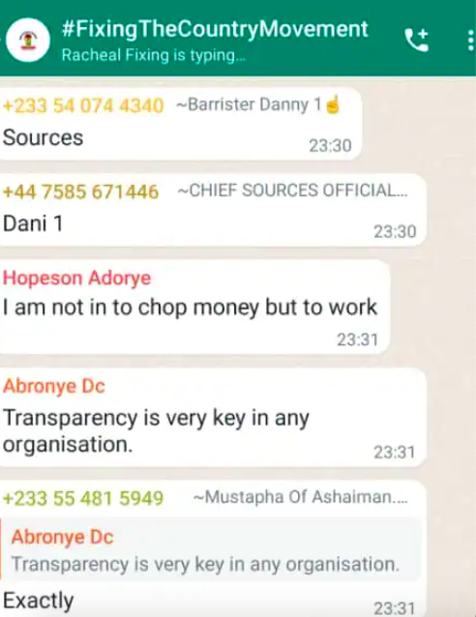Tap the ~Barrister Danny 1 display name
This screenshot has width=476, height=617.
[x=249, y=104]
